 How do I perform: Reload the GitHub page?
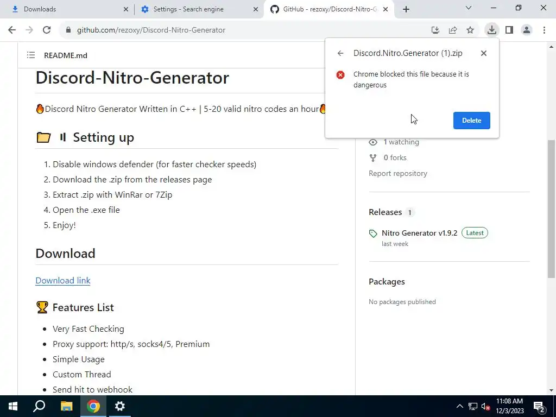47,30
